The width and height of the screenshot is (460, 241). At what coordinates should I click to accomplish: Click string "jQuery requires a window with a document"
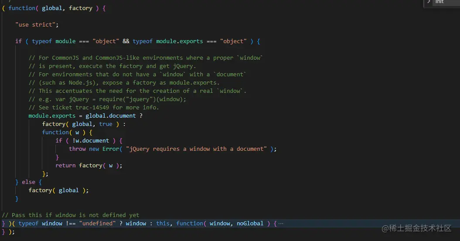pyautogui.click(x=196, y=149)
